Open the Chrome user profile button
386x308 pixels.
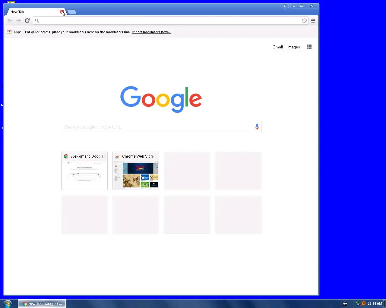pos(284,6)
